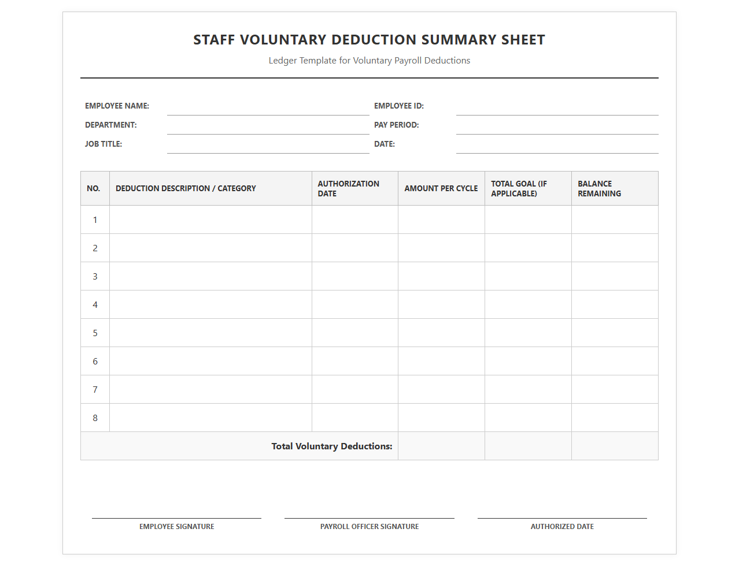Click the 'EMPLOYEE NAME:' label
The width and height of the screenshot is (739, 566).
click(x=117, y=106)
